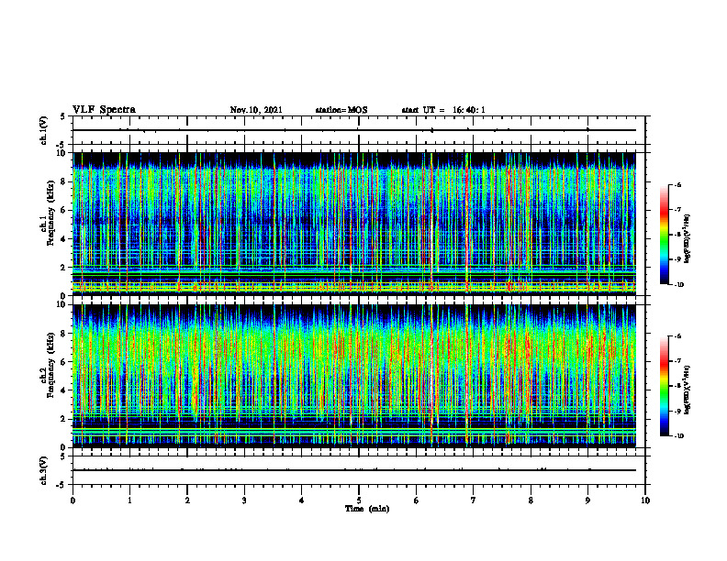This screenshot has height=561, width=727.
Task: Click time-axis tick label '7'
Action: [x=474, y=500]
